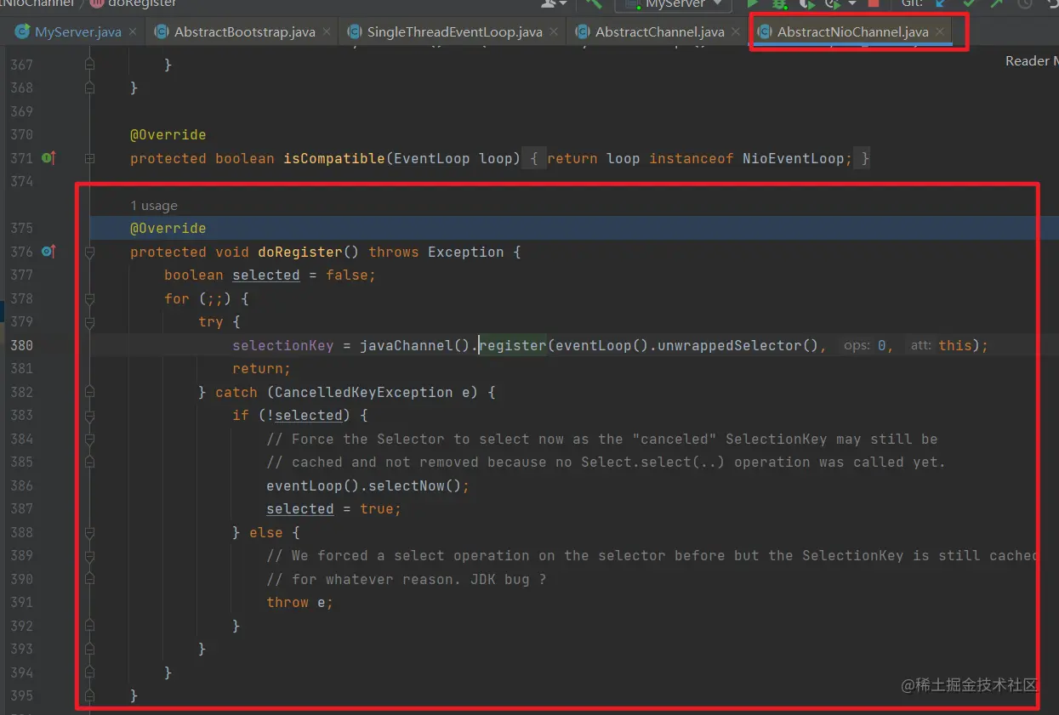The height and width of the screenshot is (715, 1059).
Task: Click the AbstractChannel.java tab class icon
Action: tap(583, 32)
